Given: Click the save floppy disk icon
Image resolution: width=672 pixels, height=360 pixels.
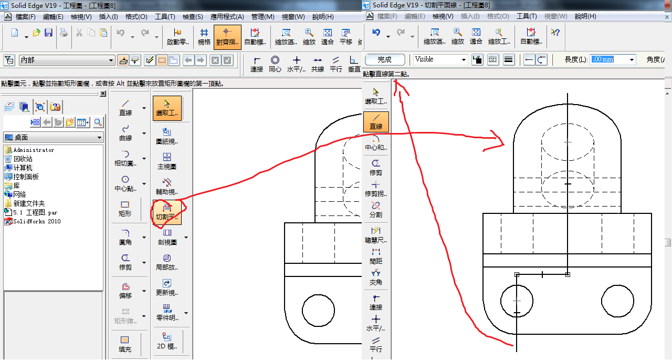Looking at the screenshot, I should pyautogui.click(x=48, y=33).
